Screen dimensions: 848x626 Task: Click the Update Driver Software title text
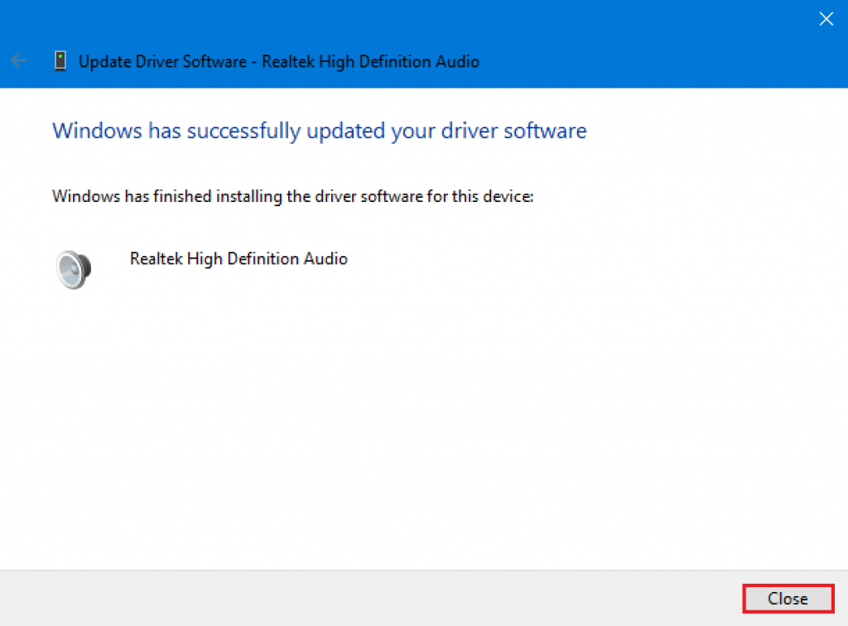[278, 61]
